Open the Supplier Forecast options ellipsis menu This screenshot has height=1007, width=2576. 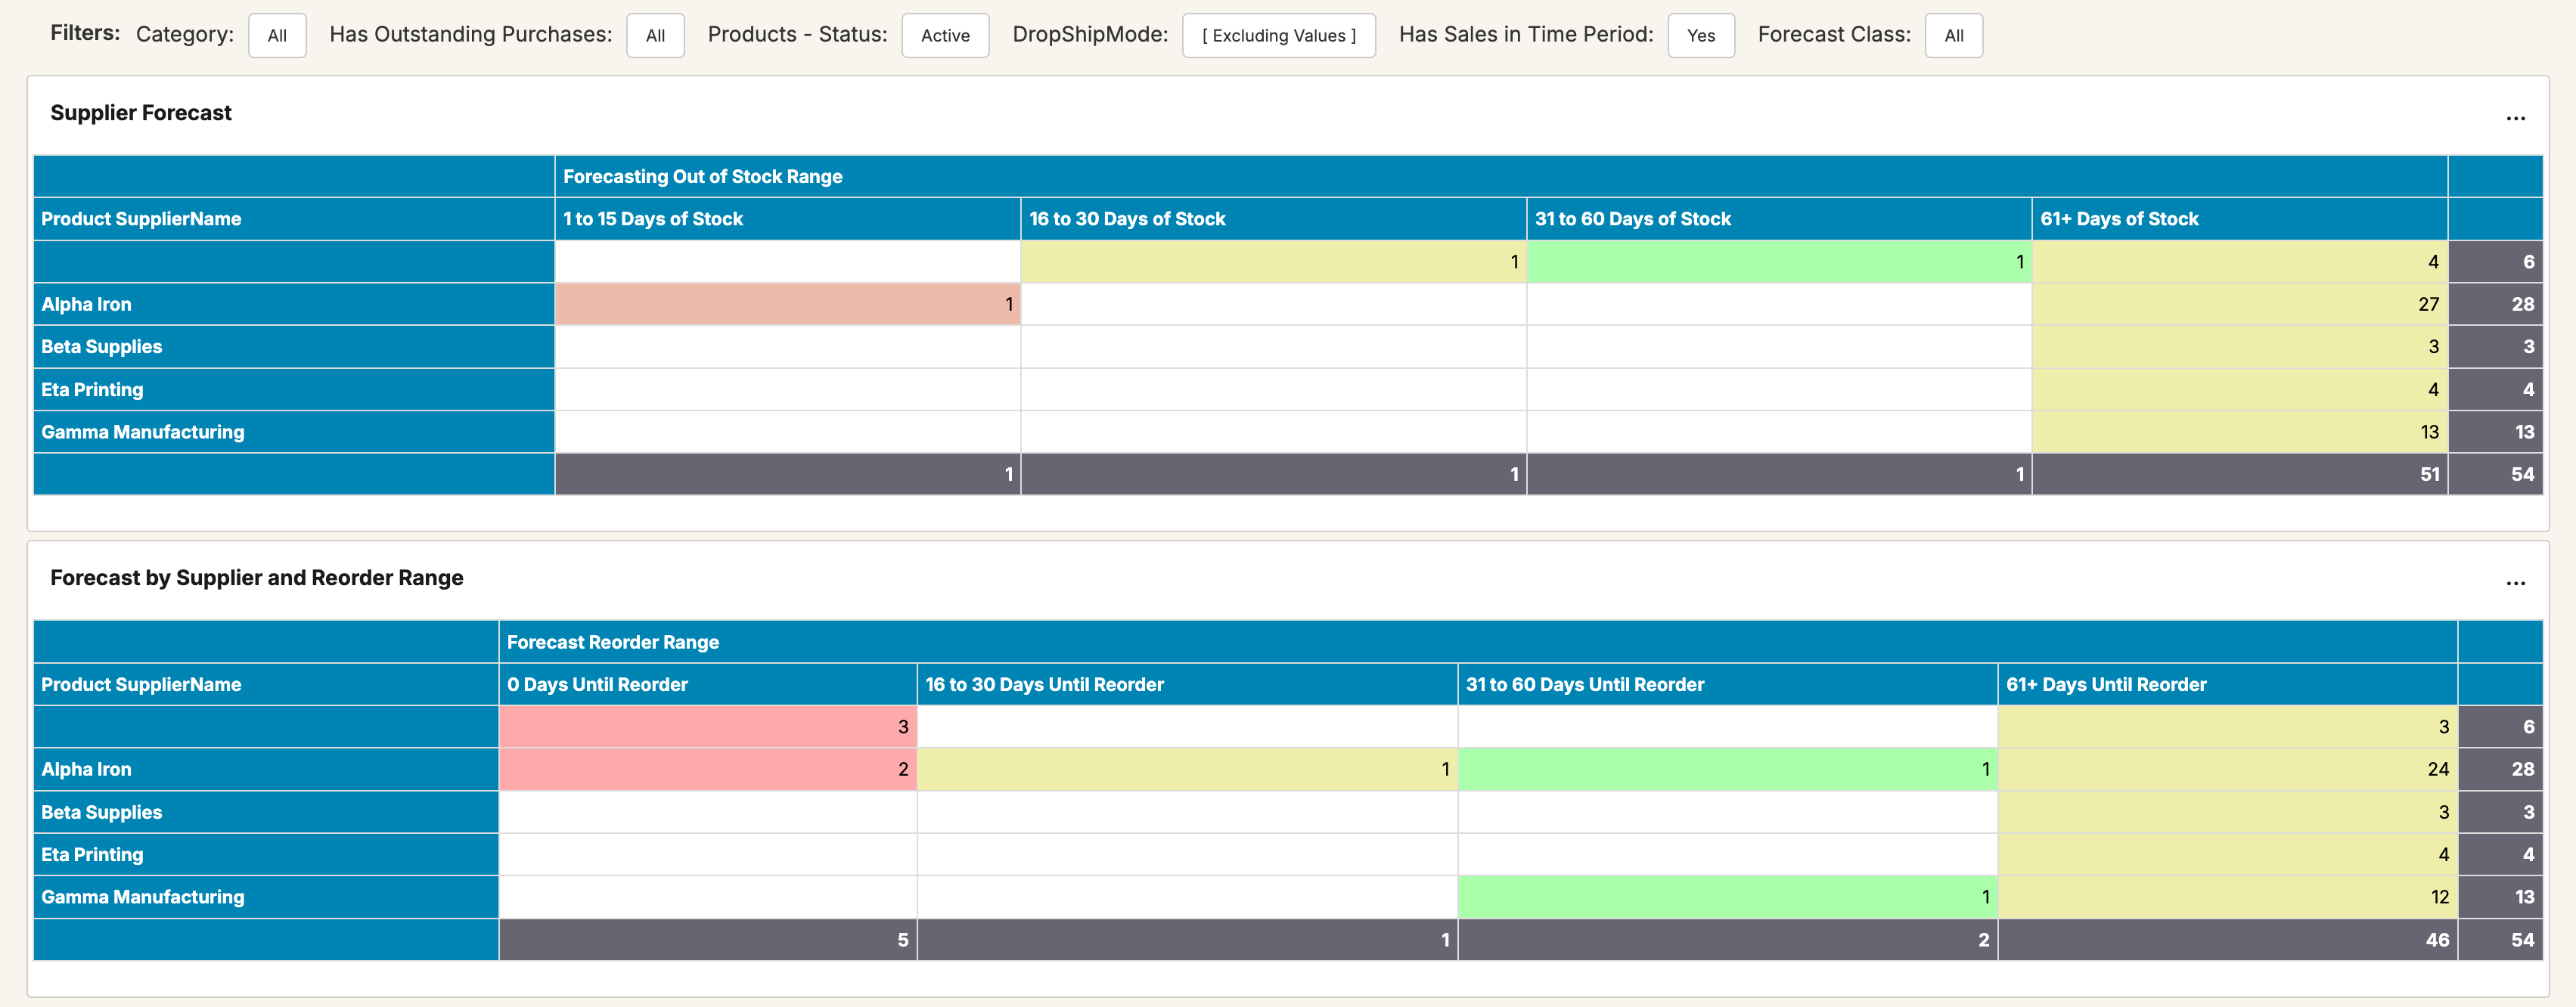tap(2515, 118)
